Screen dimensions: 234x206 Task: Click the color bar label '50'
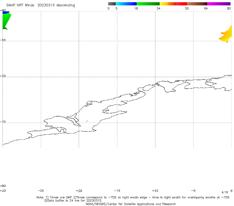(187, 8)
